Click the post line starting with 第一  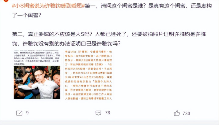[x=148, y=6]
